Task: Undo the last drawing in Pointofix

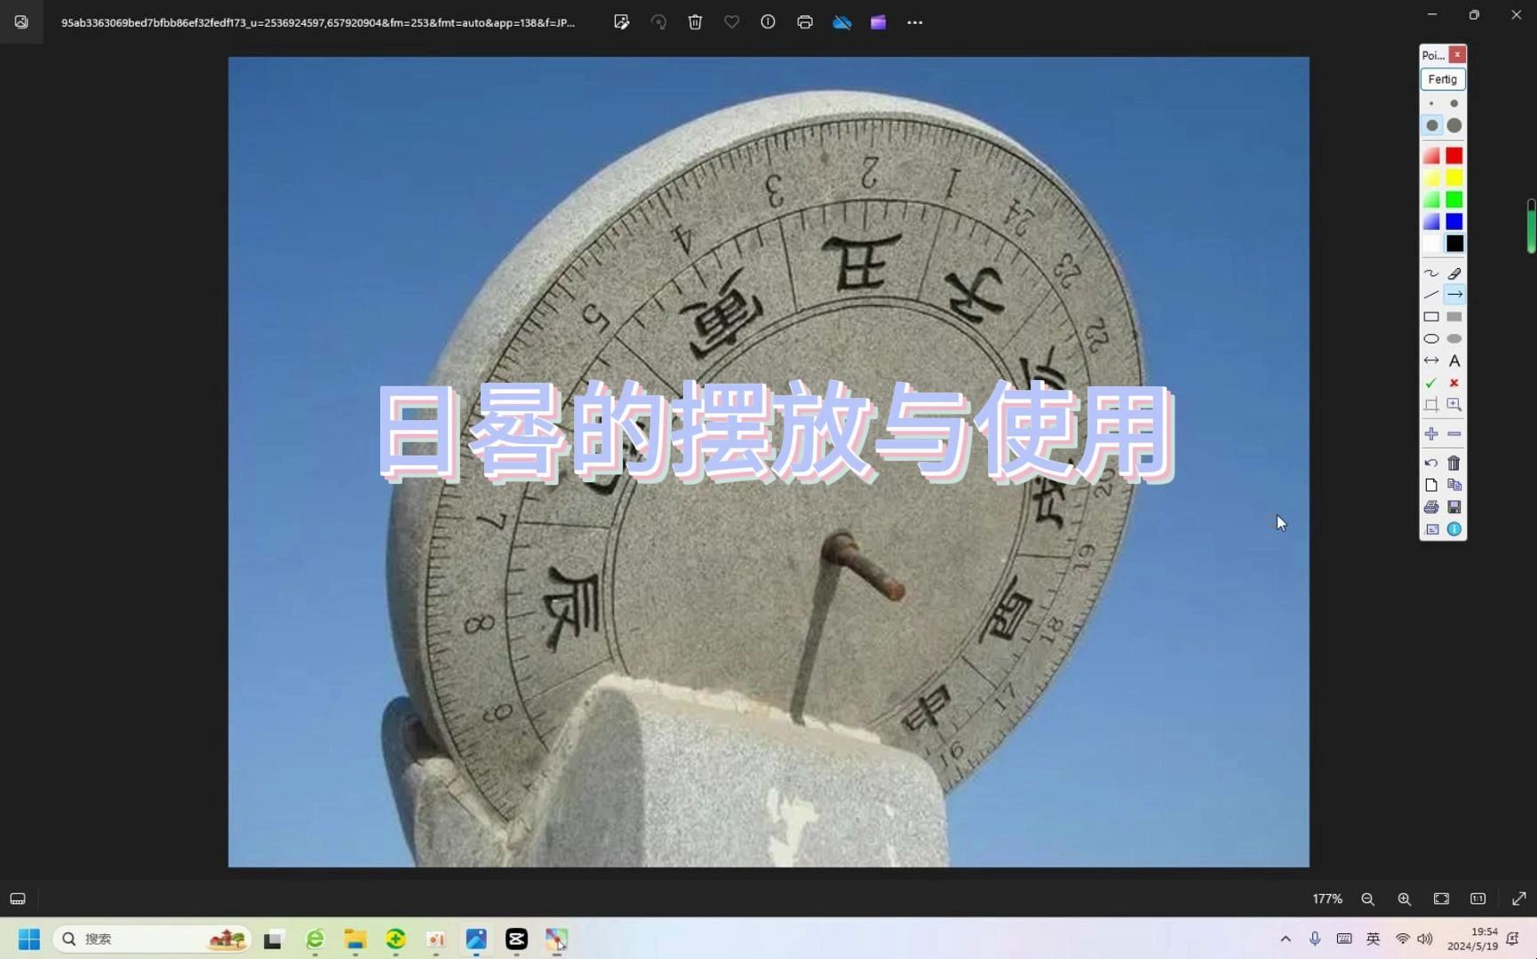Action: coord(1431,464)
